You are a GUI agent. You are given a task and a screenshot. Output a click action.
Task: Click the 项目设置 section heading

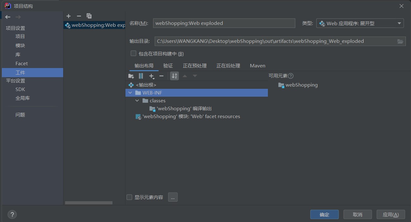point(15,28)
